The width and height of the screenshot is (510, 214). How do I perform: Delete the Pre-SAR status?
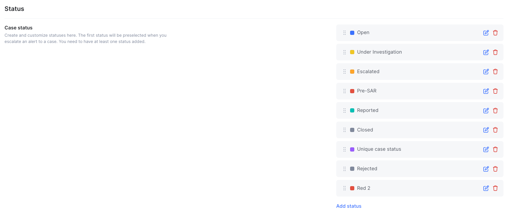point(495,91)
